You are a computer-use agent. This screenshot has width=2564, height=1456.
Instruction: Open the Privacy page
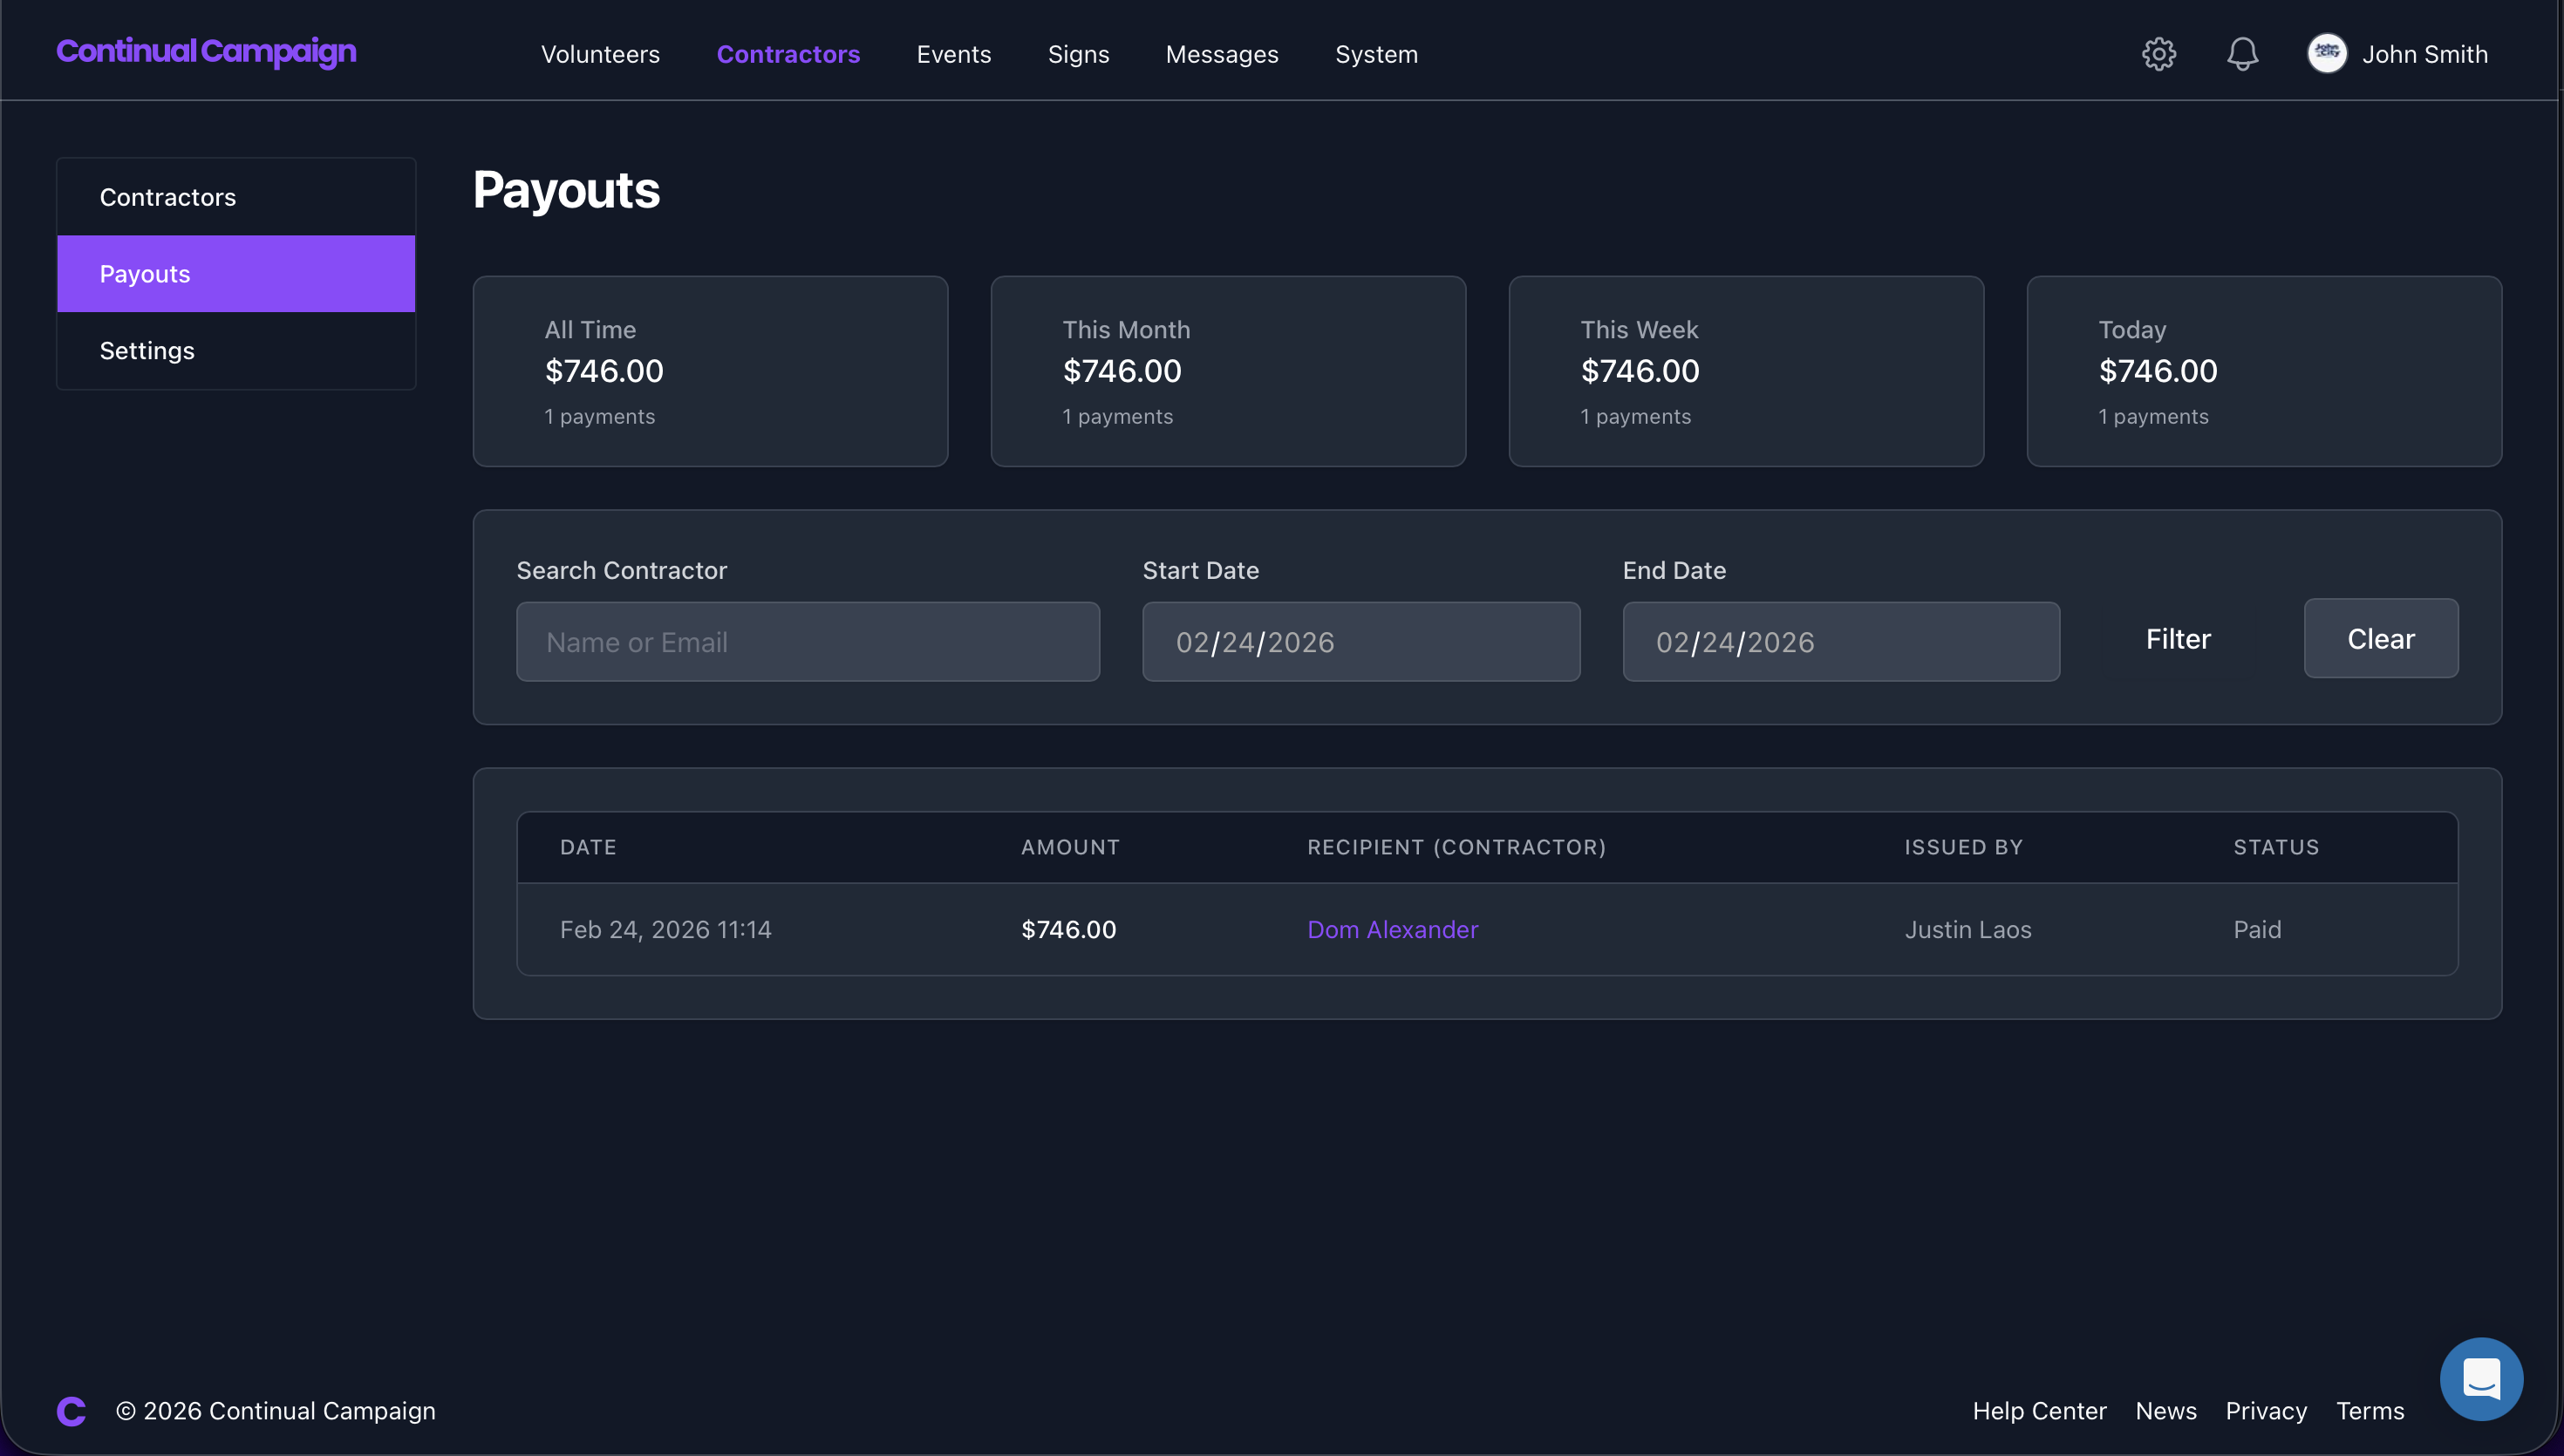tap(2265, 1410)
